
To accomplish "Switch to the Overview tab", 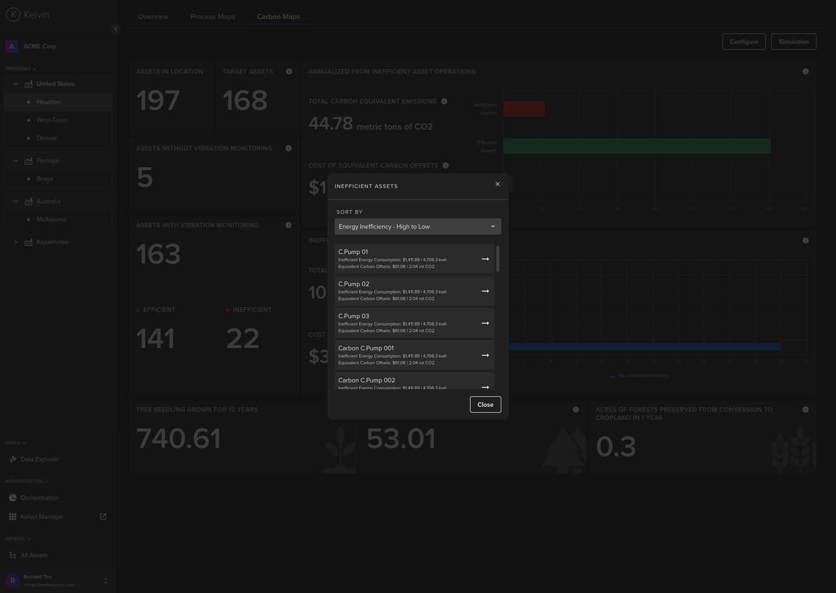I will pos(153,16).
